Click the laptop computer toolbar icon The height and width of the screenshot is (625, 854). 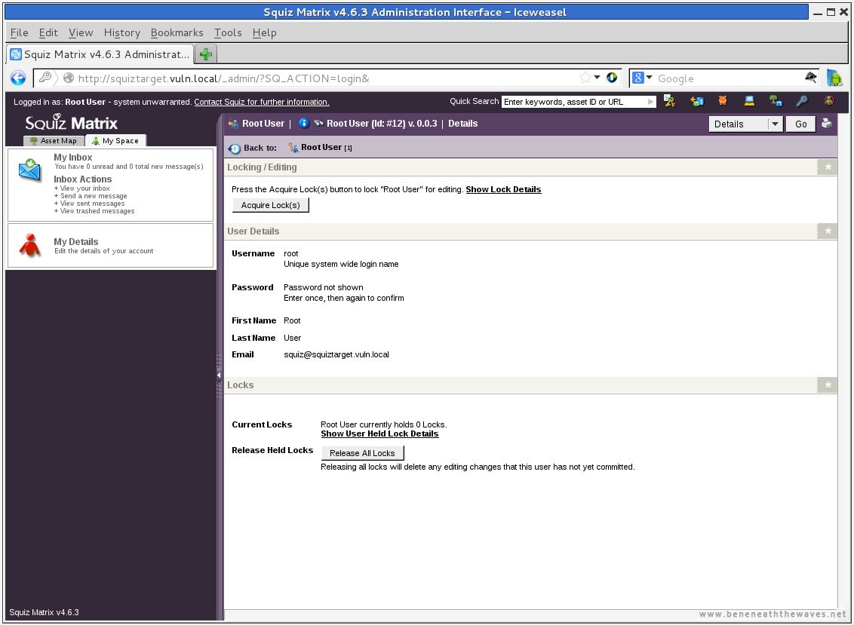tap(749, 100)
